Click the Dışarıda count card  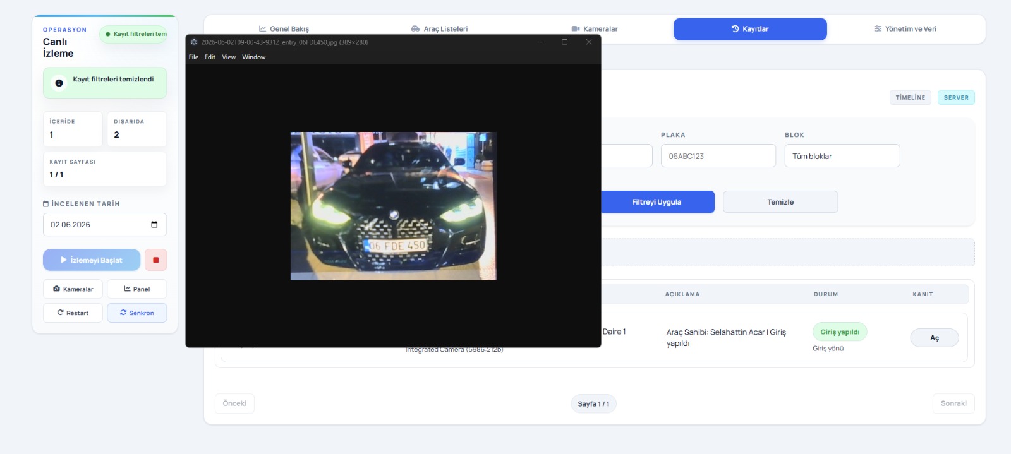(136, 129)
